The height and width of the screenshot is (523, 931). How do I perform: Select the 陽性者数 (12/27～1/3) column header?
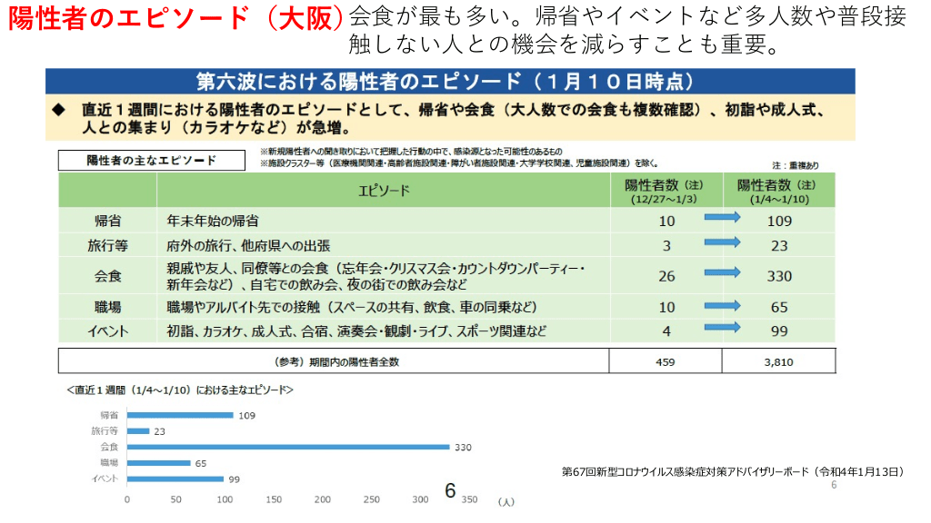[666, 191]
